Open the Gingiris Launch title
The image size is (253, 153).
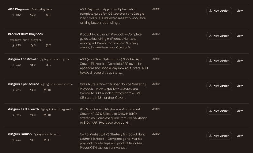point(20,134)
